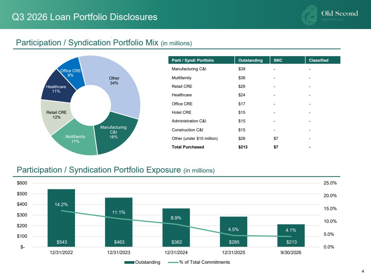Viewport: 371px width, 279px height.
Task: Click the 8.9% data label on the chart
Action: coord(176,218)
